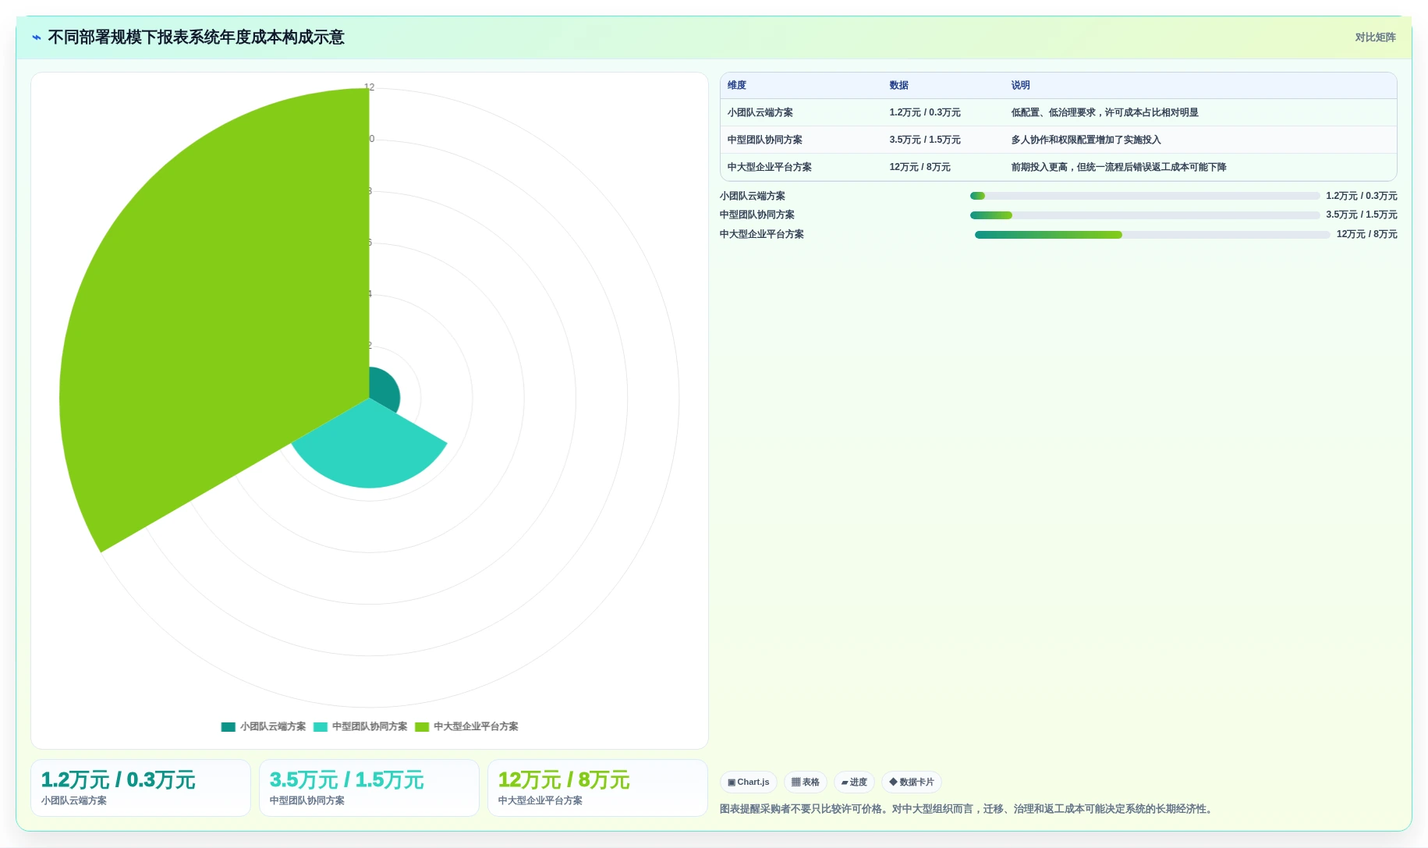1428x848 pixels.
Task: Click the 小团队云端方案 progress bar
Action: [x=1145, y=196]
